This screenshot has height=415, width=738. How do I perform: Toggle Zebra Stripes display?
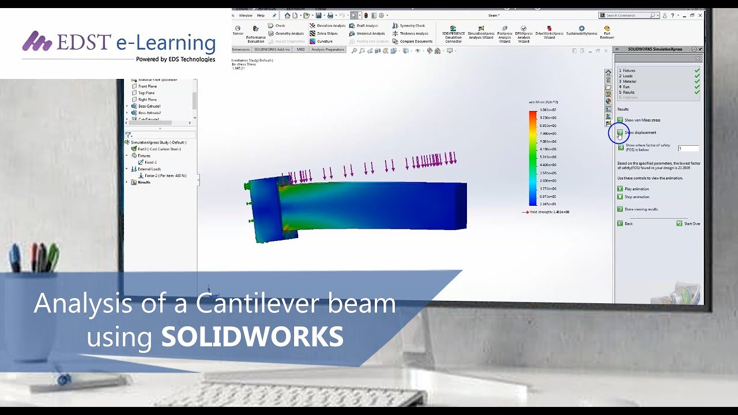pyautogui.click(x=324, y=33)
